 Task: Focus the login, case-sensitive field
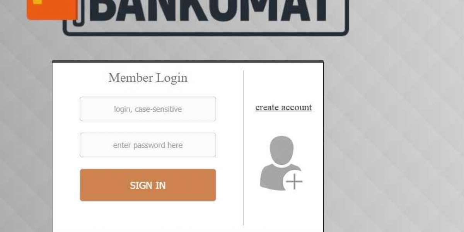[148, 109]
